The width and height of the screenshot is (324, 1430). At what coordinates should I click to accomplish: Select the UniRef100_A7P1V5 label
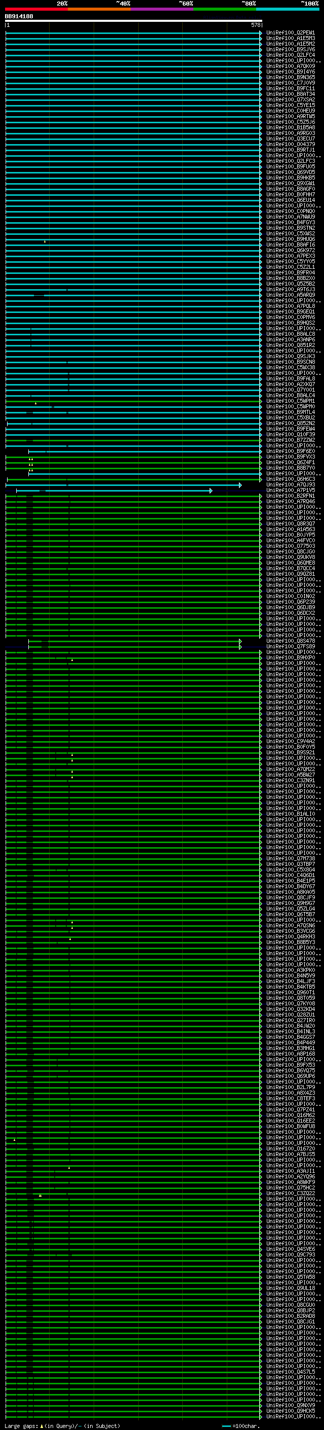pyautogui.click(x=290, y=490)
